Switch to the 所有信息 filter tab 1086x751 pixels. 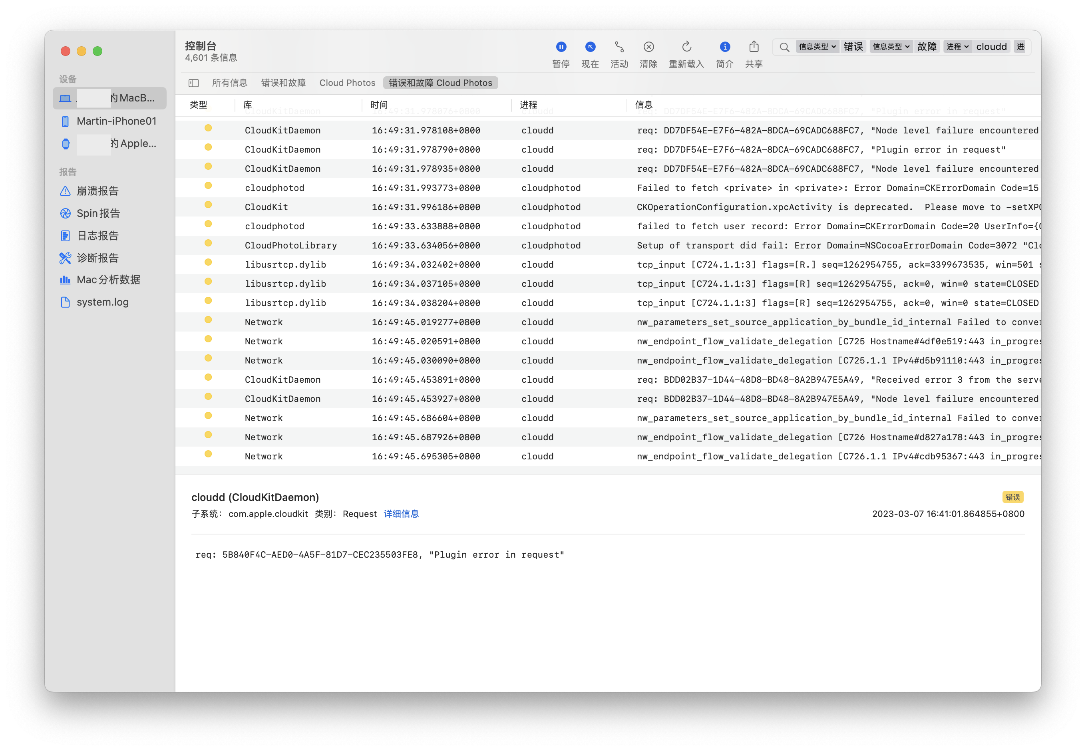[x=230, y=83]
